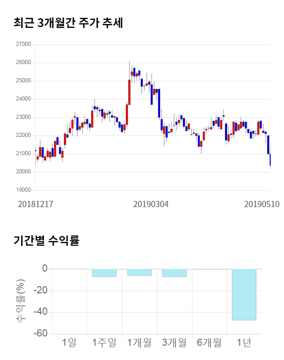Viewport: 284px width, 360px height.
Task: Click the 1주일 axis label
Action: click(104, 343)
